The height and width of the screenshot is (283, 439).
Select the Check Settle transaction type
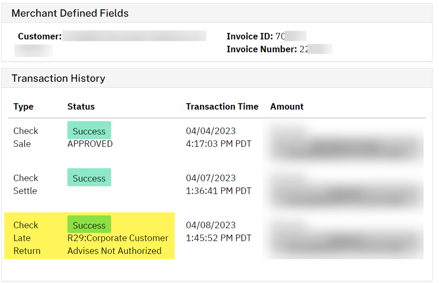(x=26, y=184)
